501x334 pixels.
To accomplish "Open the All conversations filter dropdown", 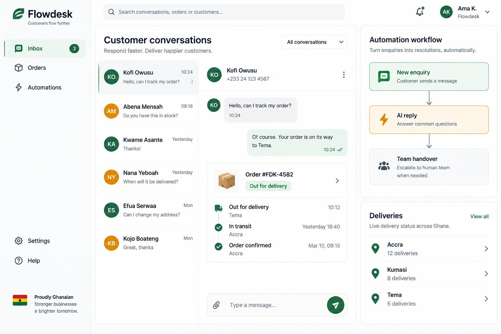I will (315, 42).
